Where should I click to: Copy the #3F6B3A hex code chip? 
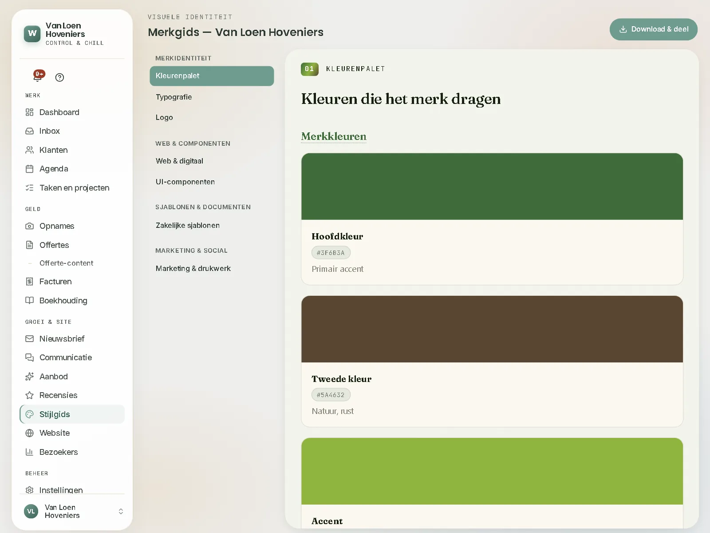click(331, 253)
